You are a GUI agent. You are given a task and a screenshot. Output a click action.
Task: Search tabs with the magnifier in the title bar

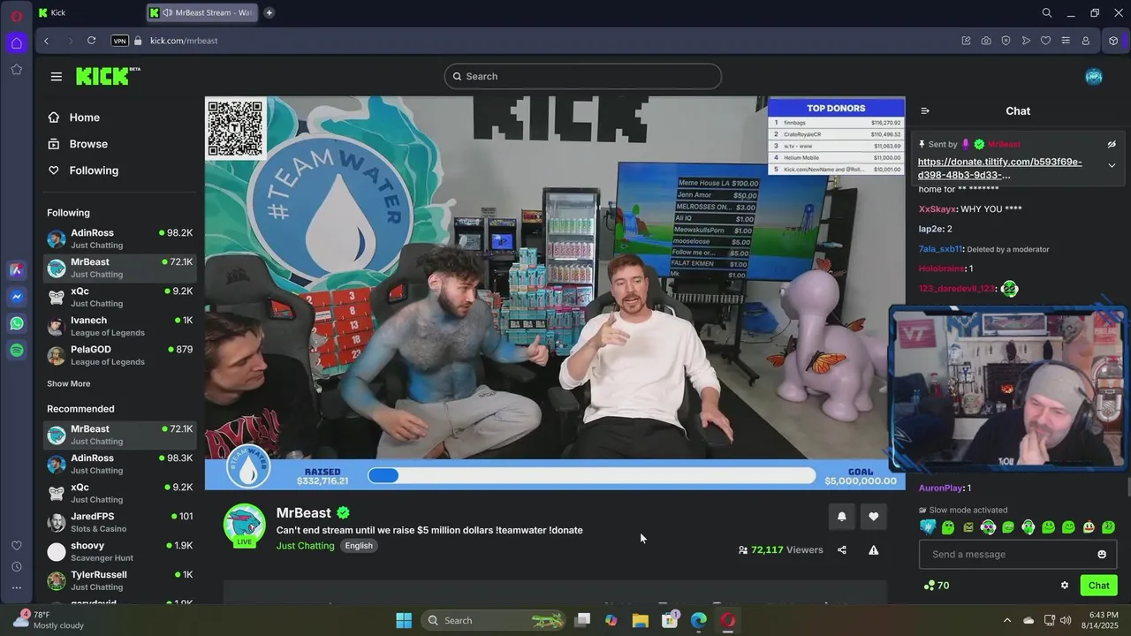(1047, 12)
